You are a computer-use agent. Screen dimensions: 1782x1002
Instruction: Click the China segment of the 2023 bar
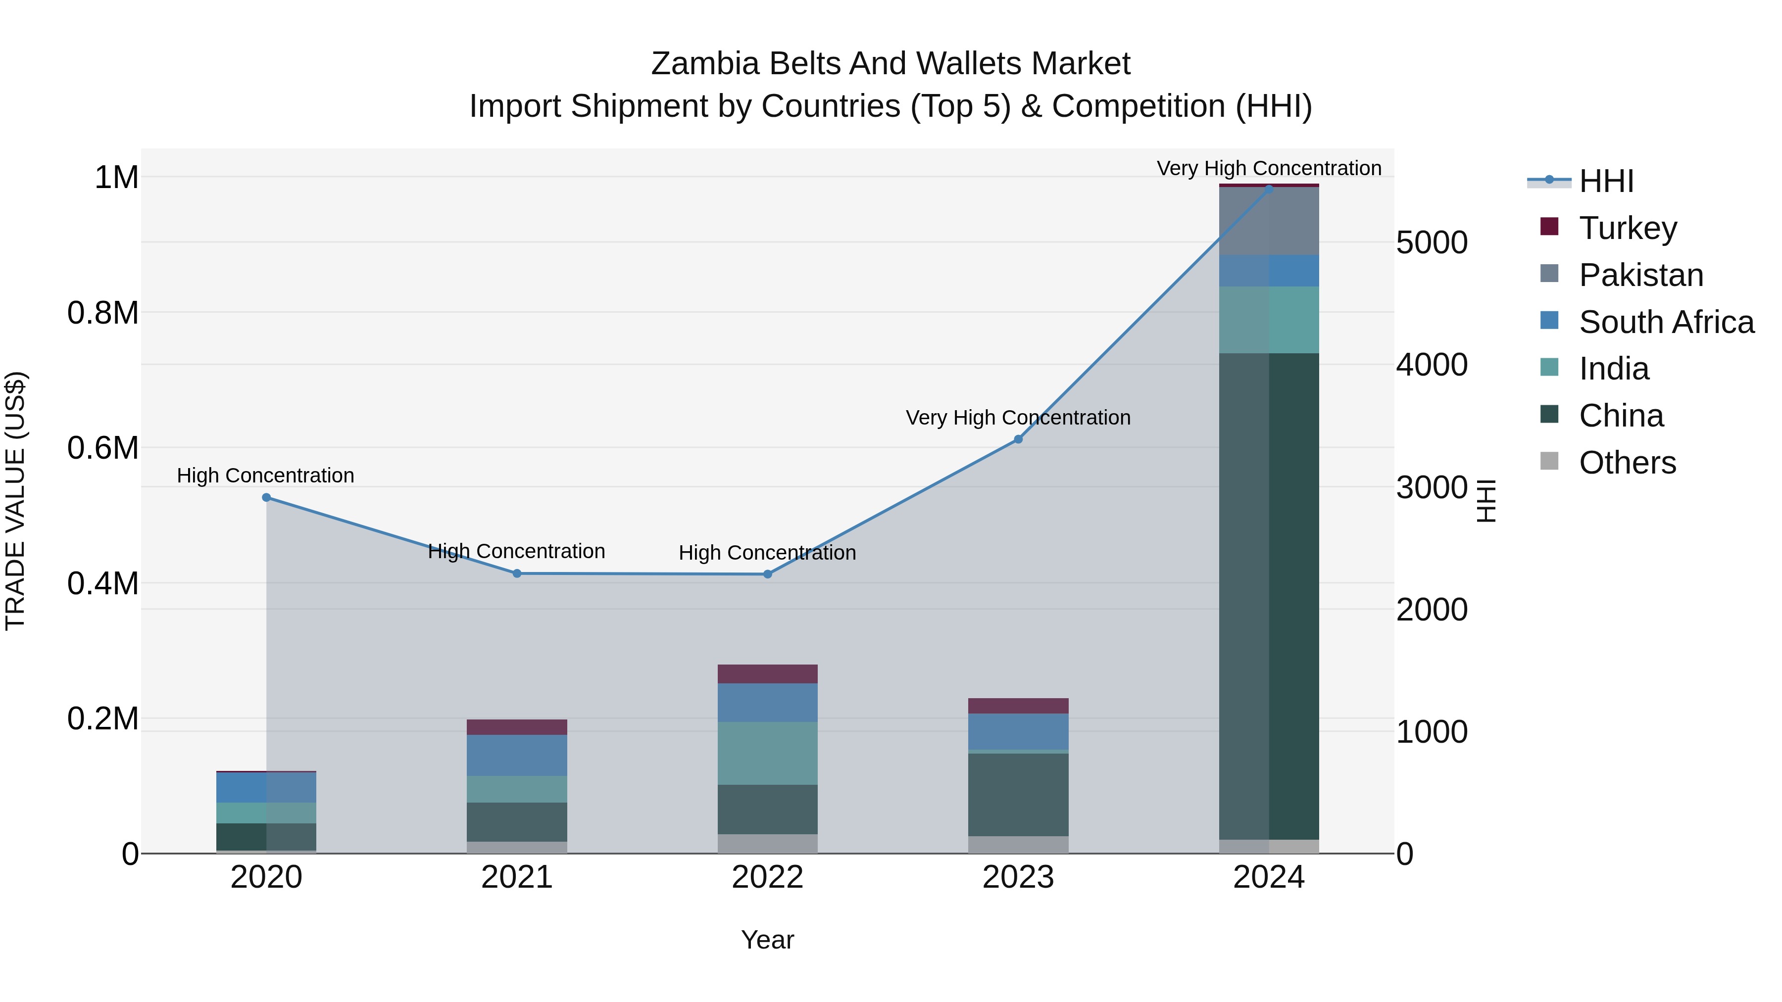[x=1018, y=795]
